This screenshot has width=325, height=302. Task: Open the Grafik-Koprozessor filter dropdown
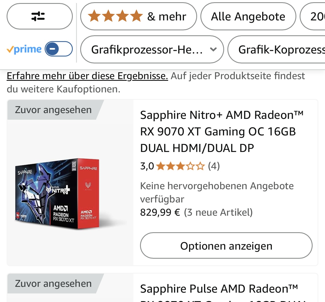coord(276,49)
